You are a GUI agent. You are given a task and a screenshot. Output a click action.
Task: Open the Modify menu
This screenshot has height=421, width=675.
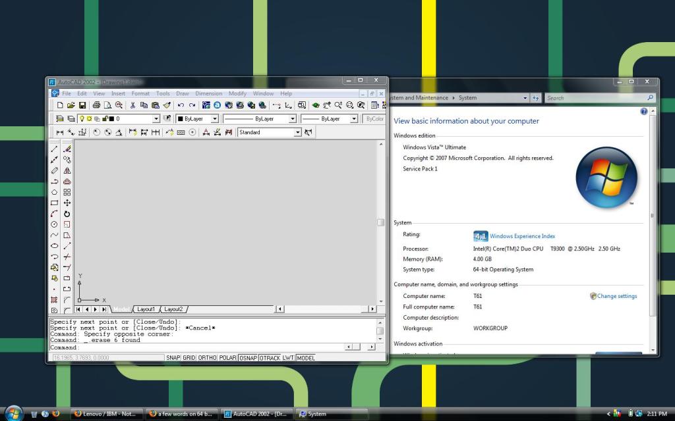(x=237, y=93)
